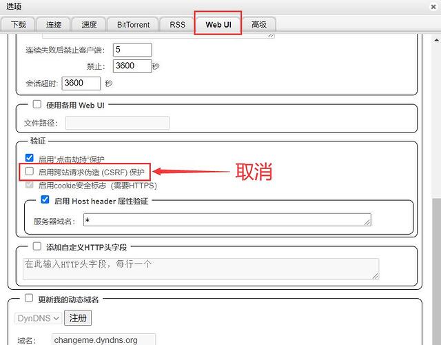Screen dimensions: 441x345
Task: Click the 连续失败后禁止客户端 input field
Action: [x=132, y=50]
